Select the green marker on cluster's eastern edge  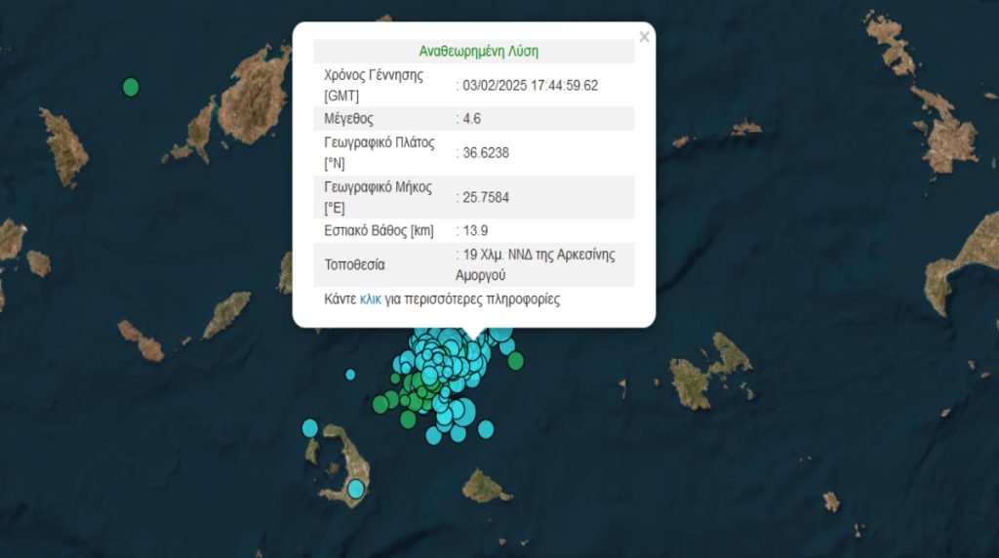tap(516, 361)
